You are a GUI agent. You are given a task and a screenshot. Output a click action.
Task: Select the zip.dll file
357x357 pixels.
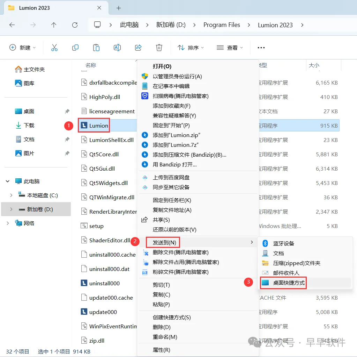93,341
